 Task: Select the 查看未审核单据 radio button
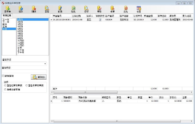click(x=27, y=85)
